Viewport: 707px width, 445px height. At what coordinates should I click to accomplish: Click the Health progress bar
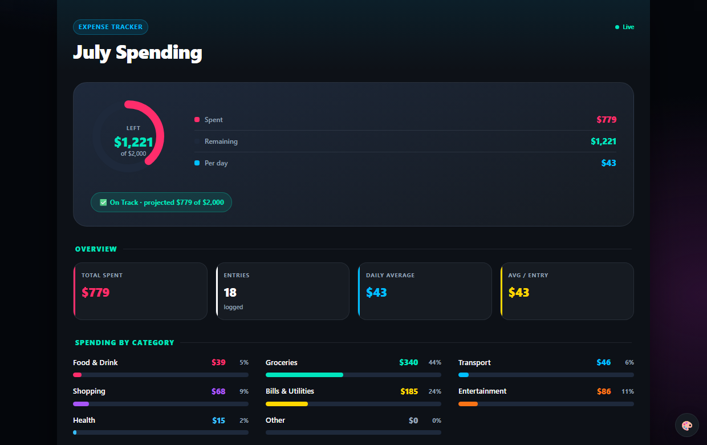pos(161,432)
